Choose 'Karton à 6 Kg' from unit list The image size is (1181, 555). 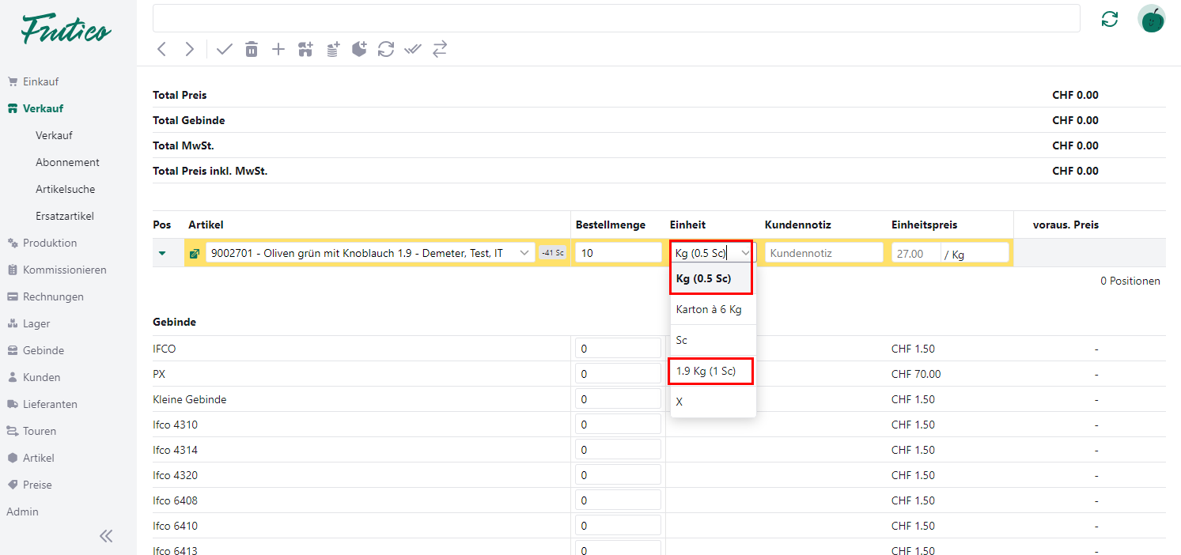[x=709, y=310]
